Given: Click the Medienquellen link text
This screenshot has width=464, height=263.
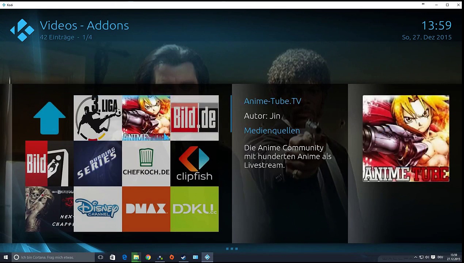Looking at the screenshot, I should tap(272, 131).
